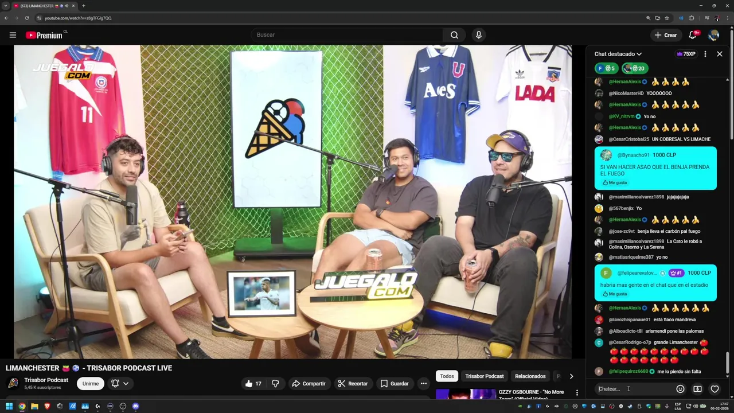Viewport: 734px width, 413px height.
Task: Like the Bynaacho91 Super Chat message
Action: click(x=615, y=182)
